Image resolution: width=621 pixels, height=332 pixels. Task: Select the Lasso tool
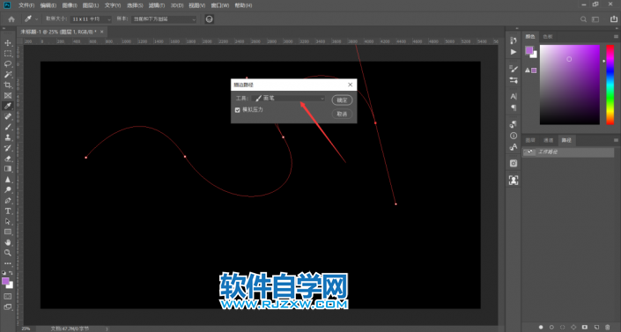[8, 63]
